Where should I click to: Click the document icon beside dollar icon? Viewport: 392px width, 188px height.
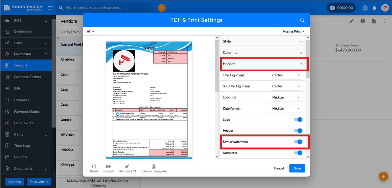pyautogui.click(x=374, y=21)
